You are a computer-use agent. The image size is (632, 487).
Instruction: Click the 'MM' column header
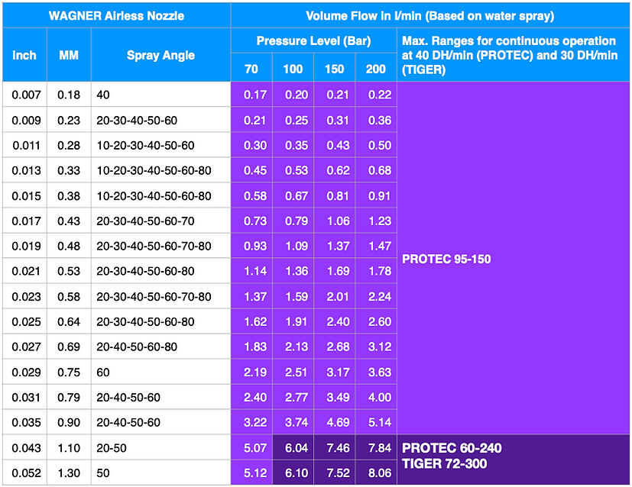[69, 55]
